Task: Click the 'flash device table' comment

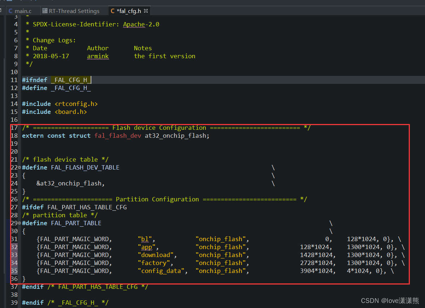Action: tap(65, 159)
